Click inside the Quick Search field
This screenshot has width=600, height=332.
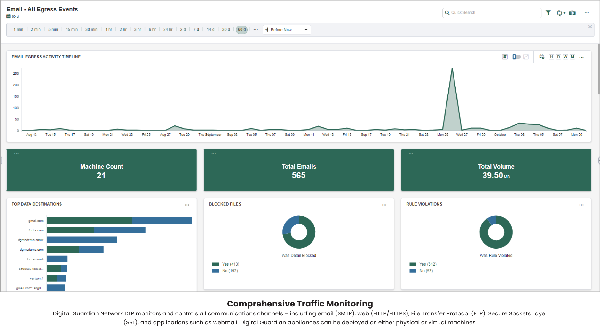pos(492,13)
